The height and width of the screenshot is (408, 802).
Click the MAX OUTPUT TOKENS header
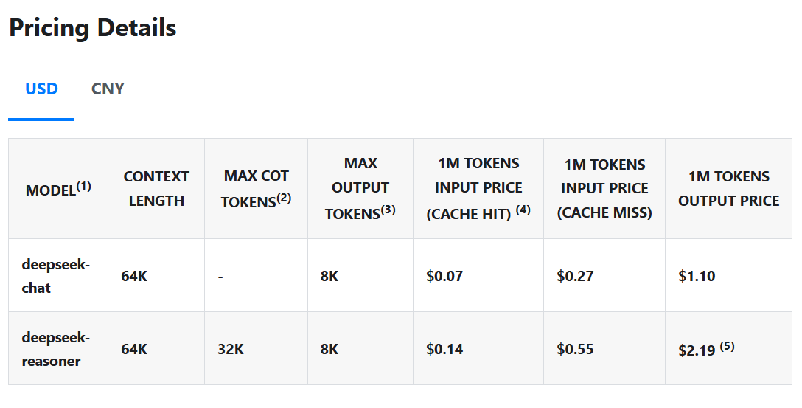tap(360, 188)
